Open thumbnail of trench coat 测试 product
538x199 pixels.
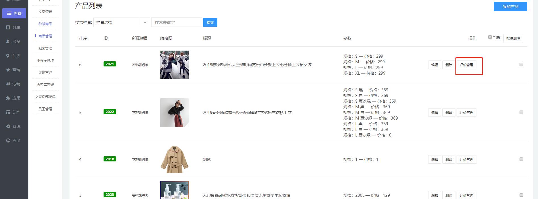(x=175, y=159)
